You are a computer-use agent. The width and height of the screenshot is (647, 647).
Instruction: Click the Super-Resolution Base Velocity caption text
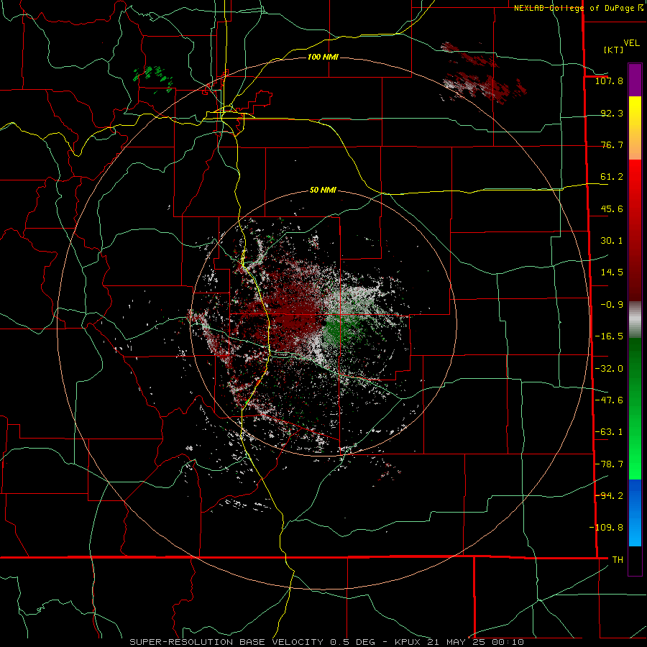point(226,642)
